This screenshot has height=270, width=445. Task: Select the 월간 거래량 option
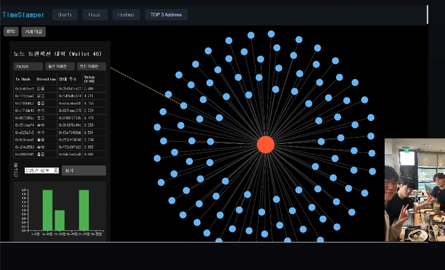[91, 66]
